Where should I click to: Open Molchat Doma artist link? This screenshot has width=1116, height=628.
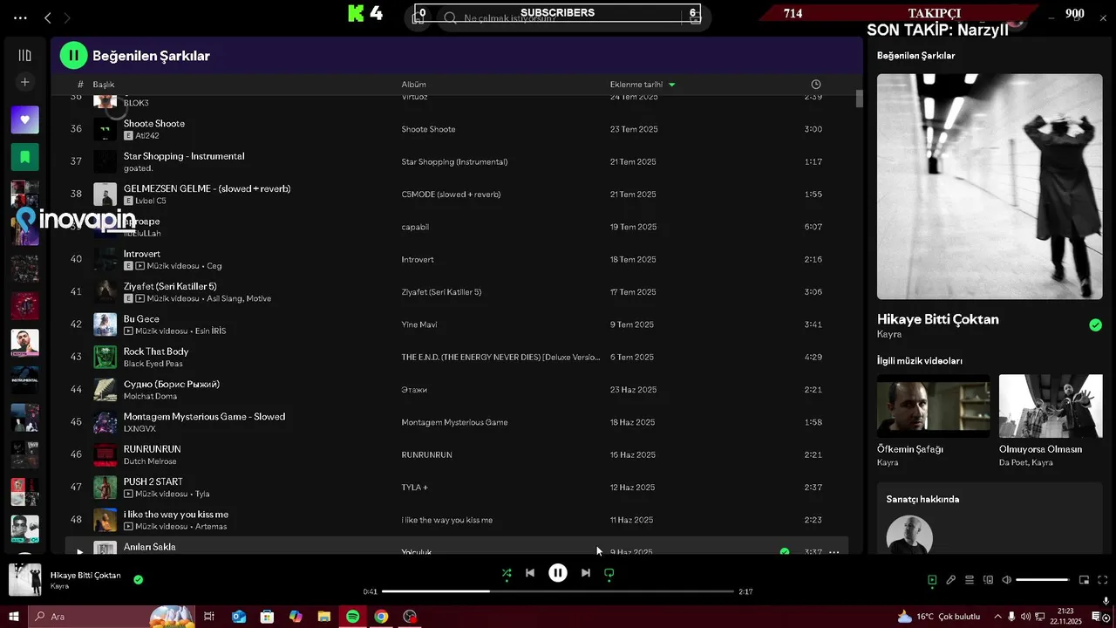pyautogui.click(x=150, y=396)
